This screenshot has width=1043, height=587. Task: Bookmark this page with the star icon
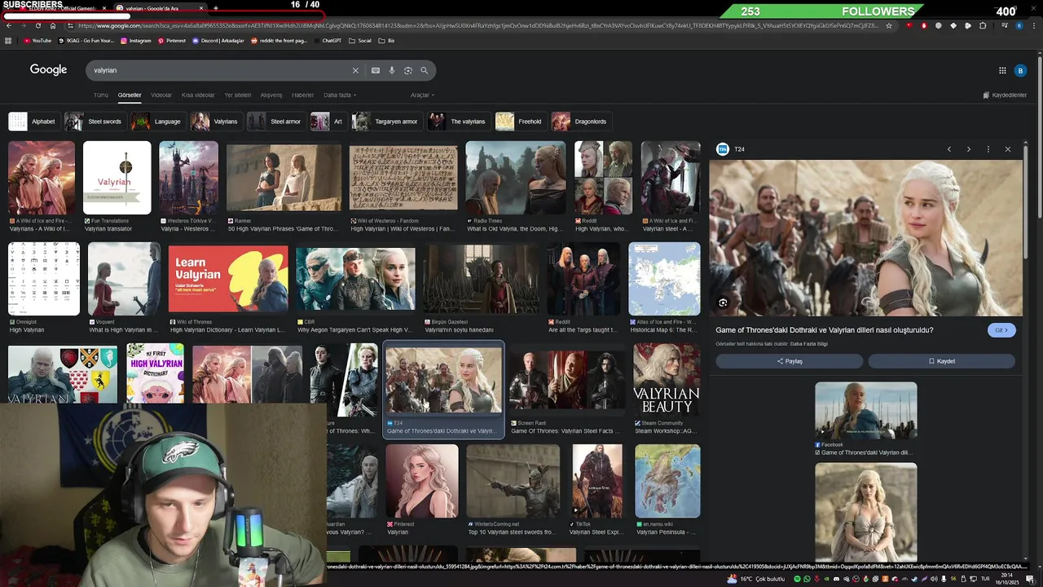[x=889, y=25]
